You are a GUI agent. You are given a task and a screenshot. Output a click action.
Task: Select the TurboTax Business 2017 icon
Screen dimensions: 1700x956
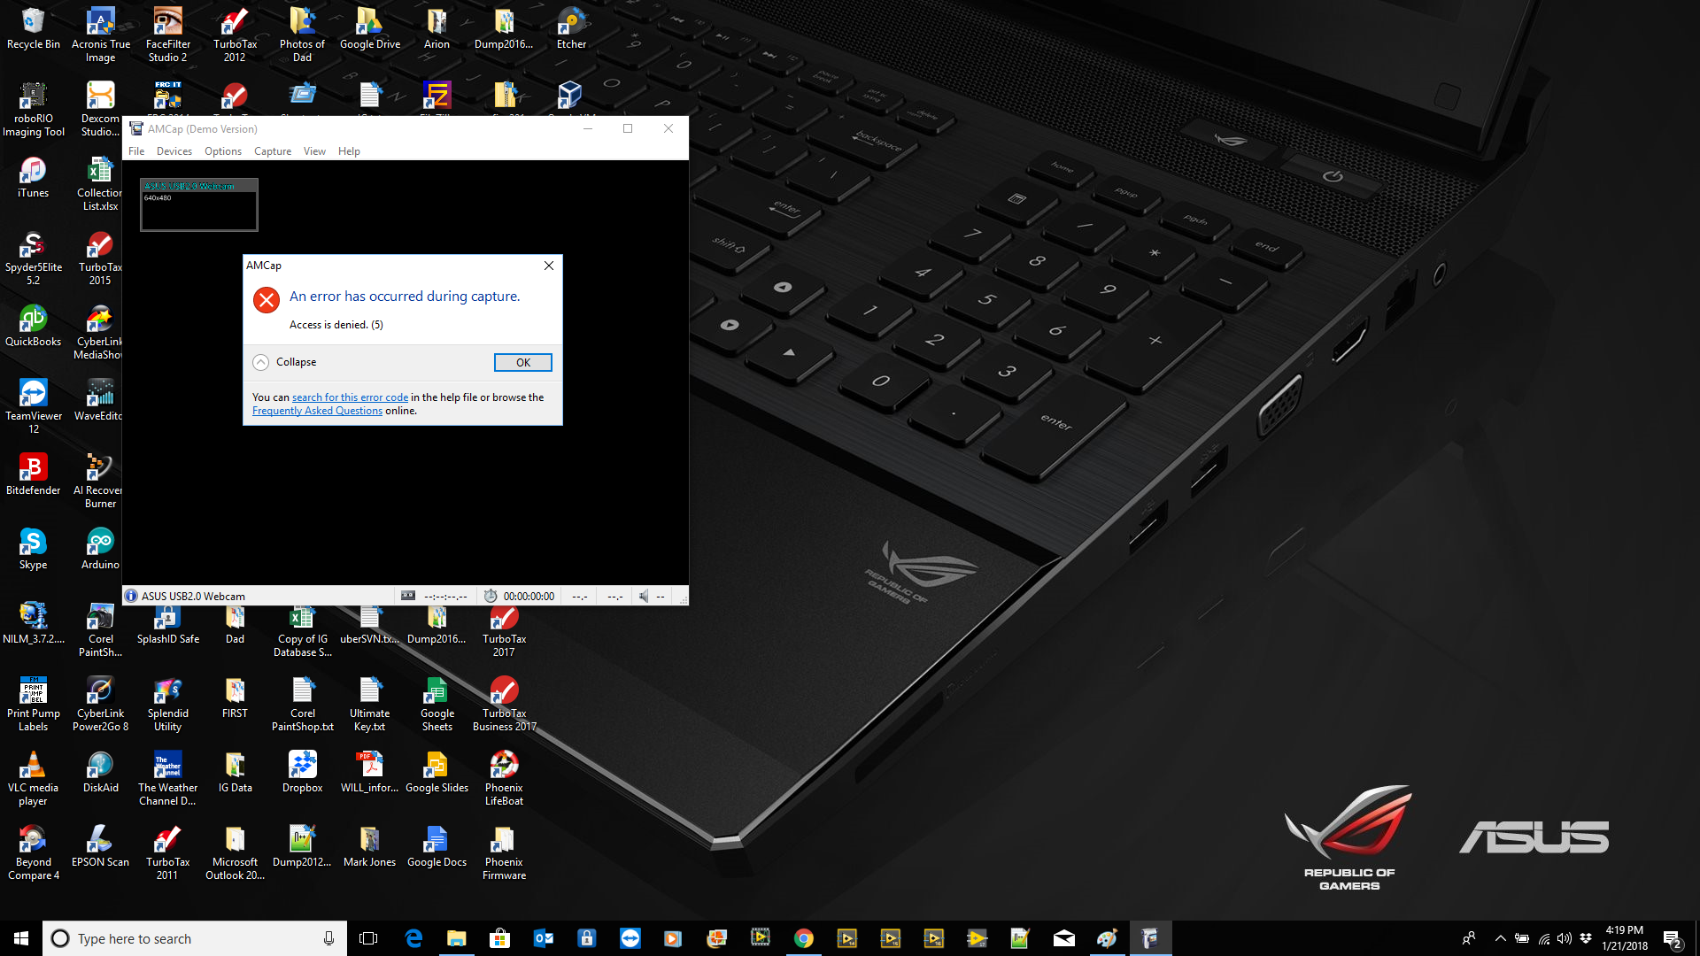coord(504,704)
